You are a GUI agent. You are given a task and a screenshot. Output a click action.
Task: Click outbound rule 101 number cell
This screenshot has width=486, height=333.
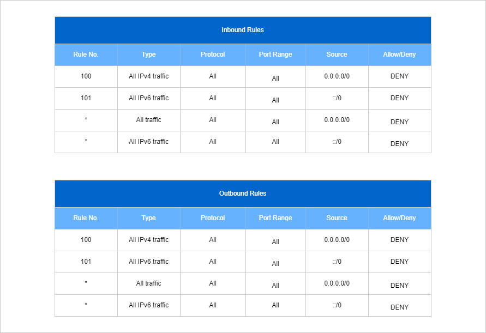[86, 262]
